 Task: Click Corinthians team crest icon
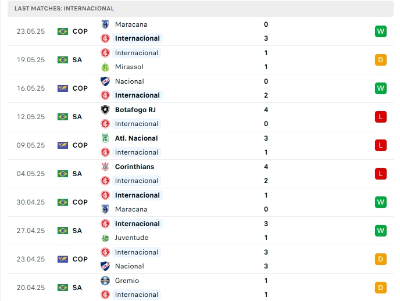(x=105, y=167)
